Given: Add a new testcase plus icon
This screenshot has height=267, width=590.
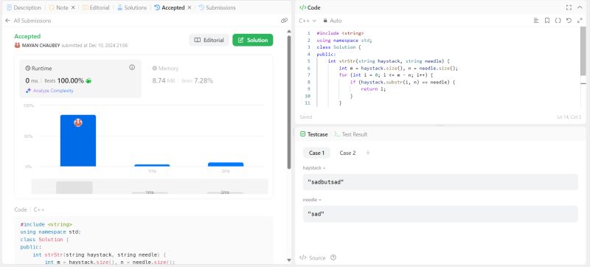Looking at the screenshot, I should point(368,153).
